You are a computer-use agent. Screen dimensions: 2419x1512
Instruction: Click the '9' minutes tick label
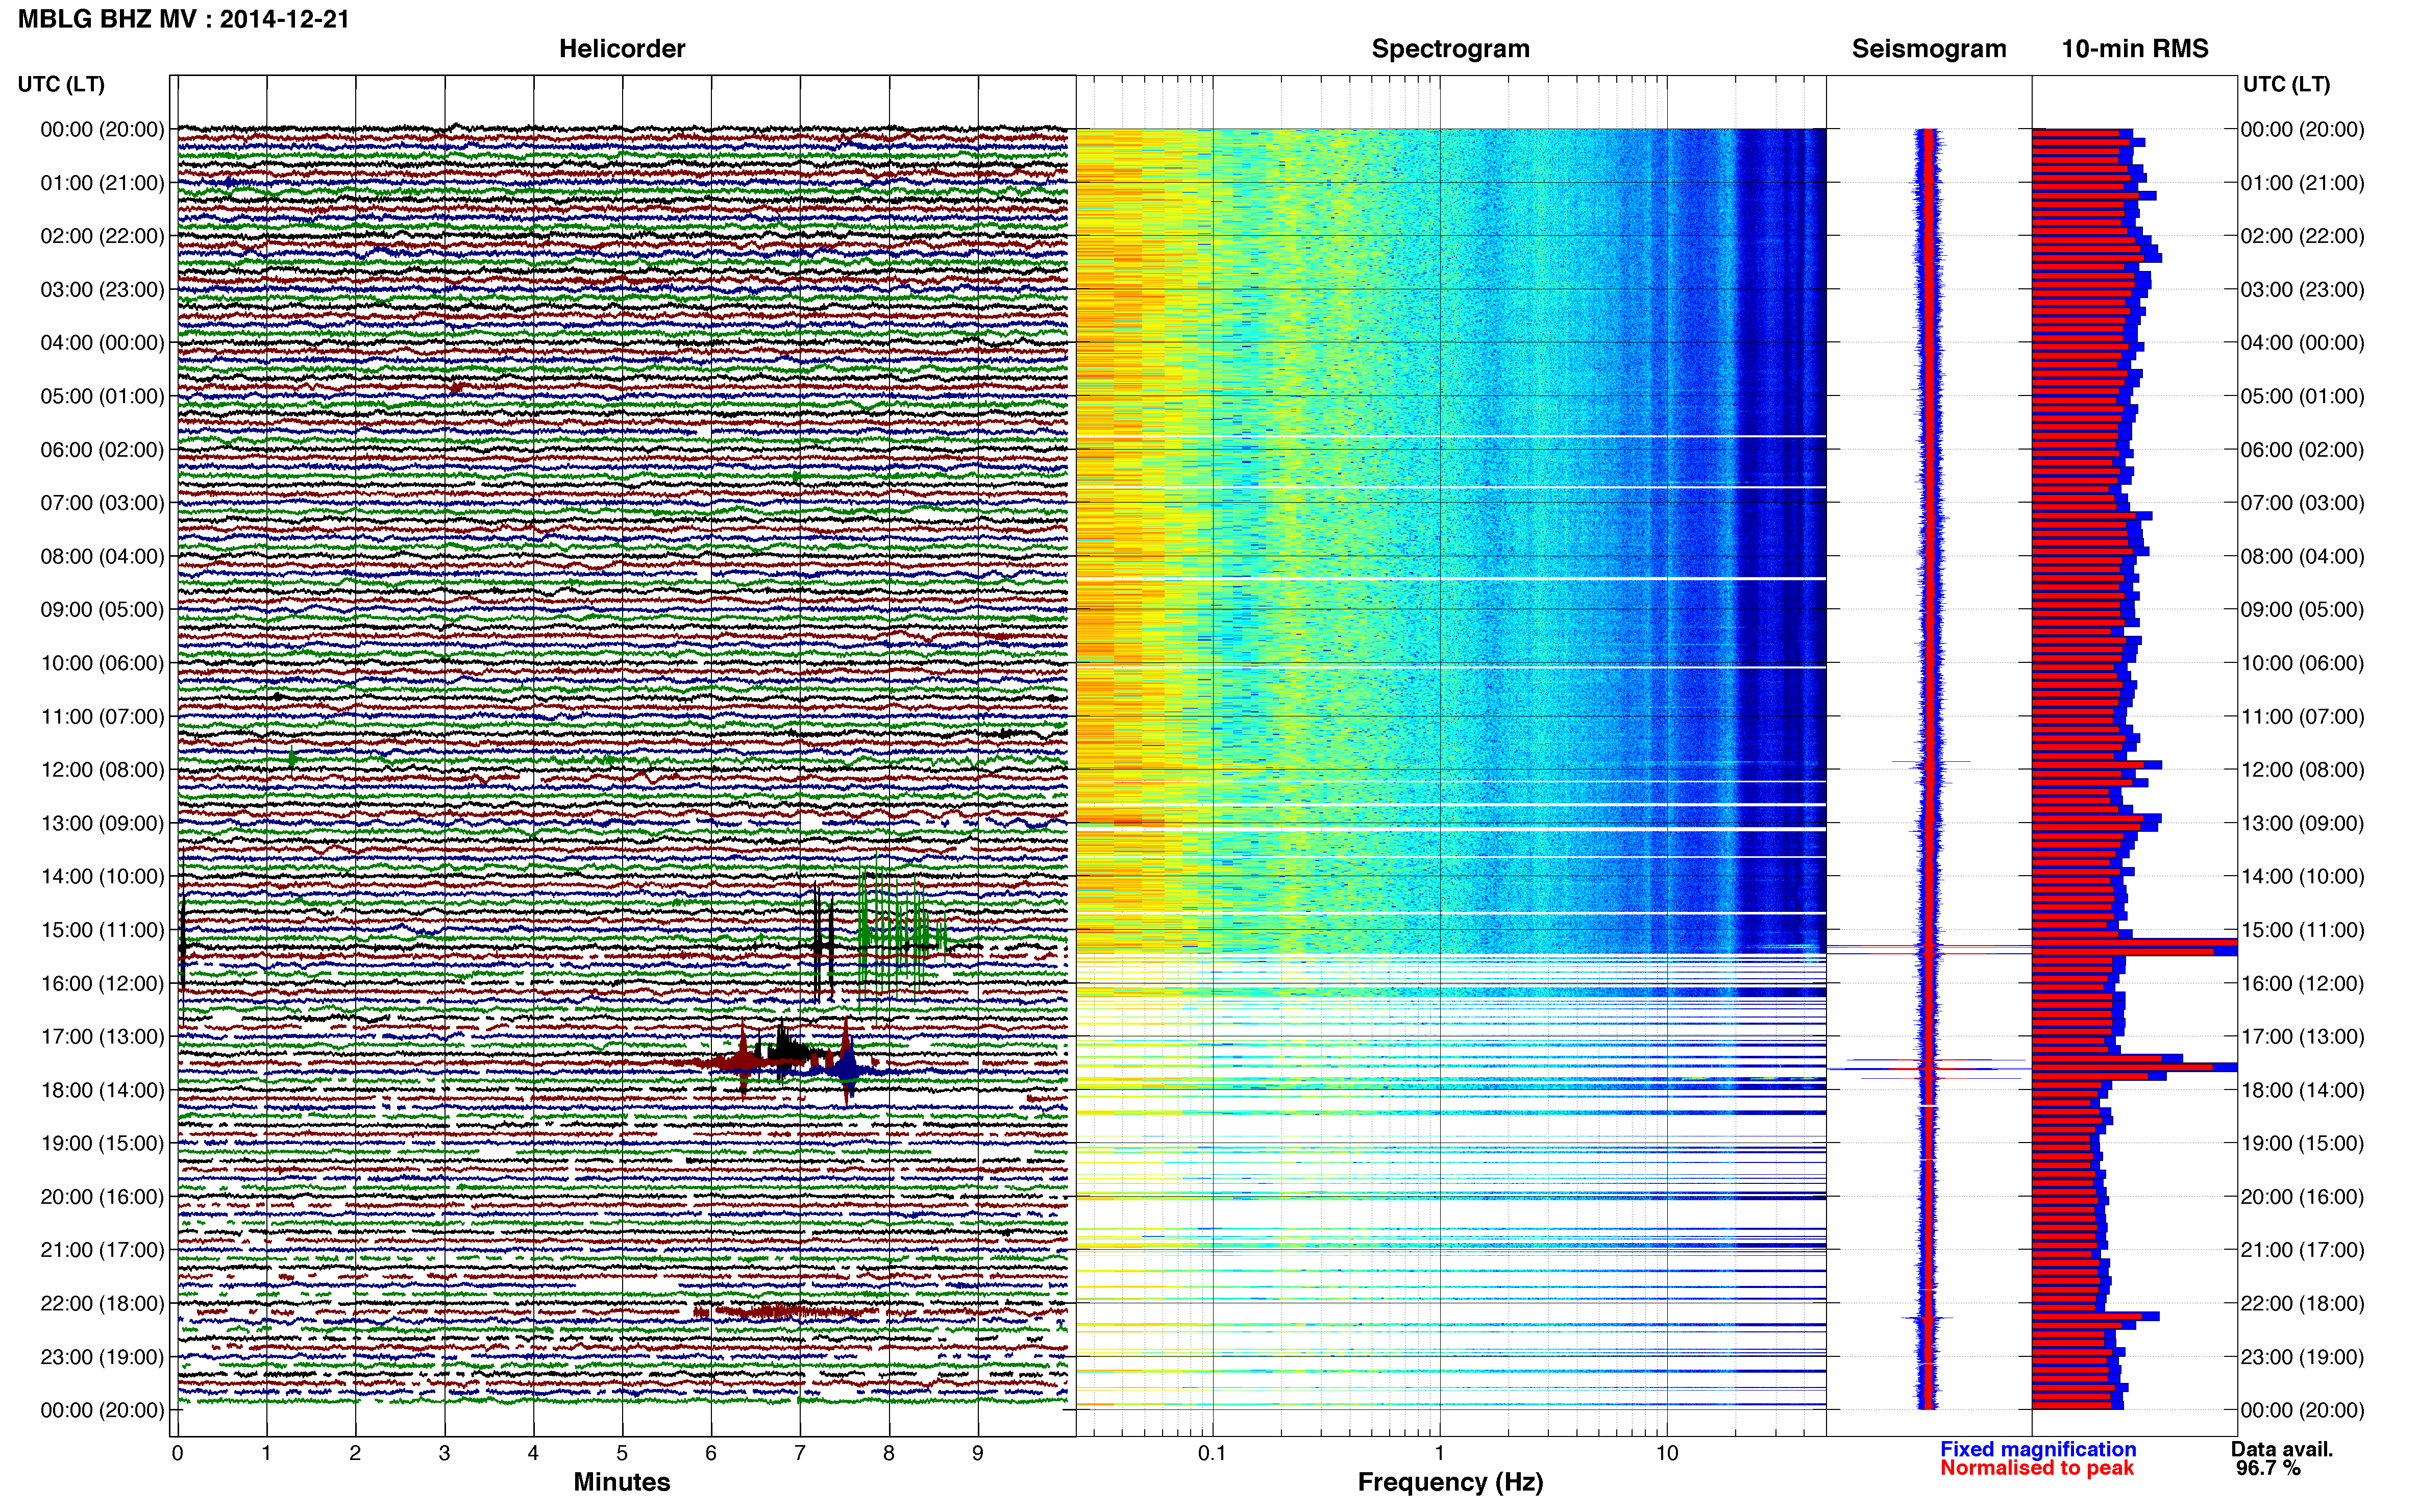click(x=977, y=1453)
